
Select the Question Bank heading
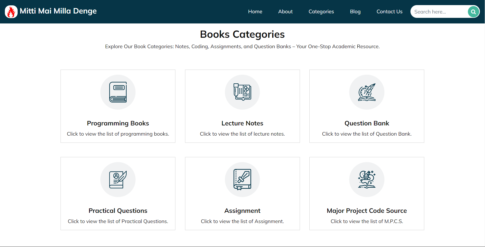coord(367,123)
